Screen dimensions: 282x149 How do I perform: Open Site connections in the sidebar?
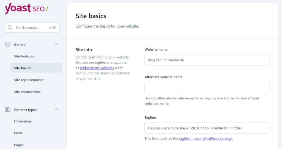click(27, 92)
